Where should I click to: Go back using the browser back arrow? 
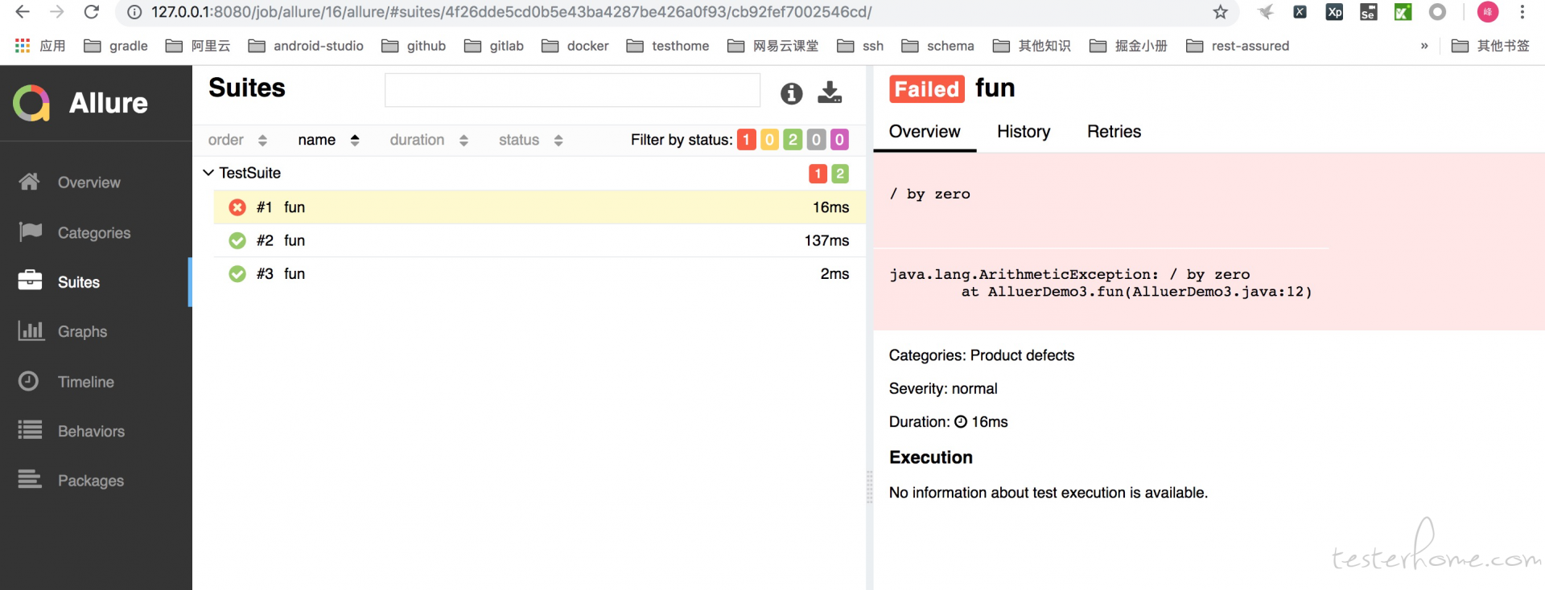pyautogui.click(x=23, y=12)
